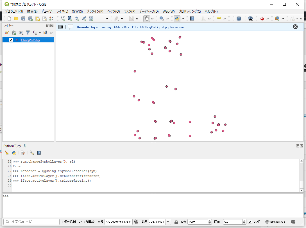Open the Data Source Manager database icon
306x228 pixels.
[239, 19]
